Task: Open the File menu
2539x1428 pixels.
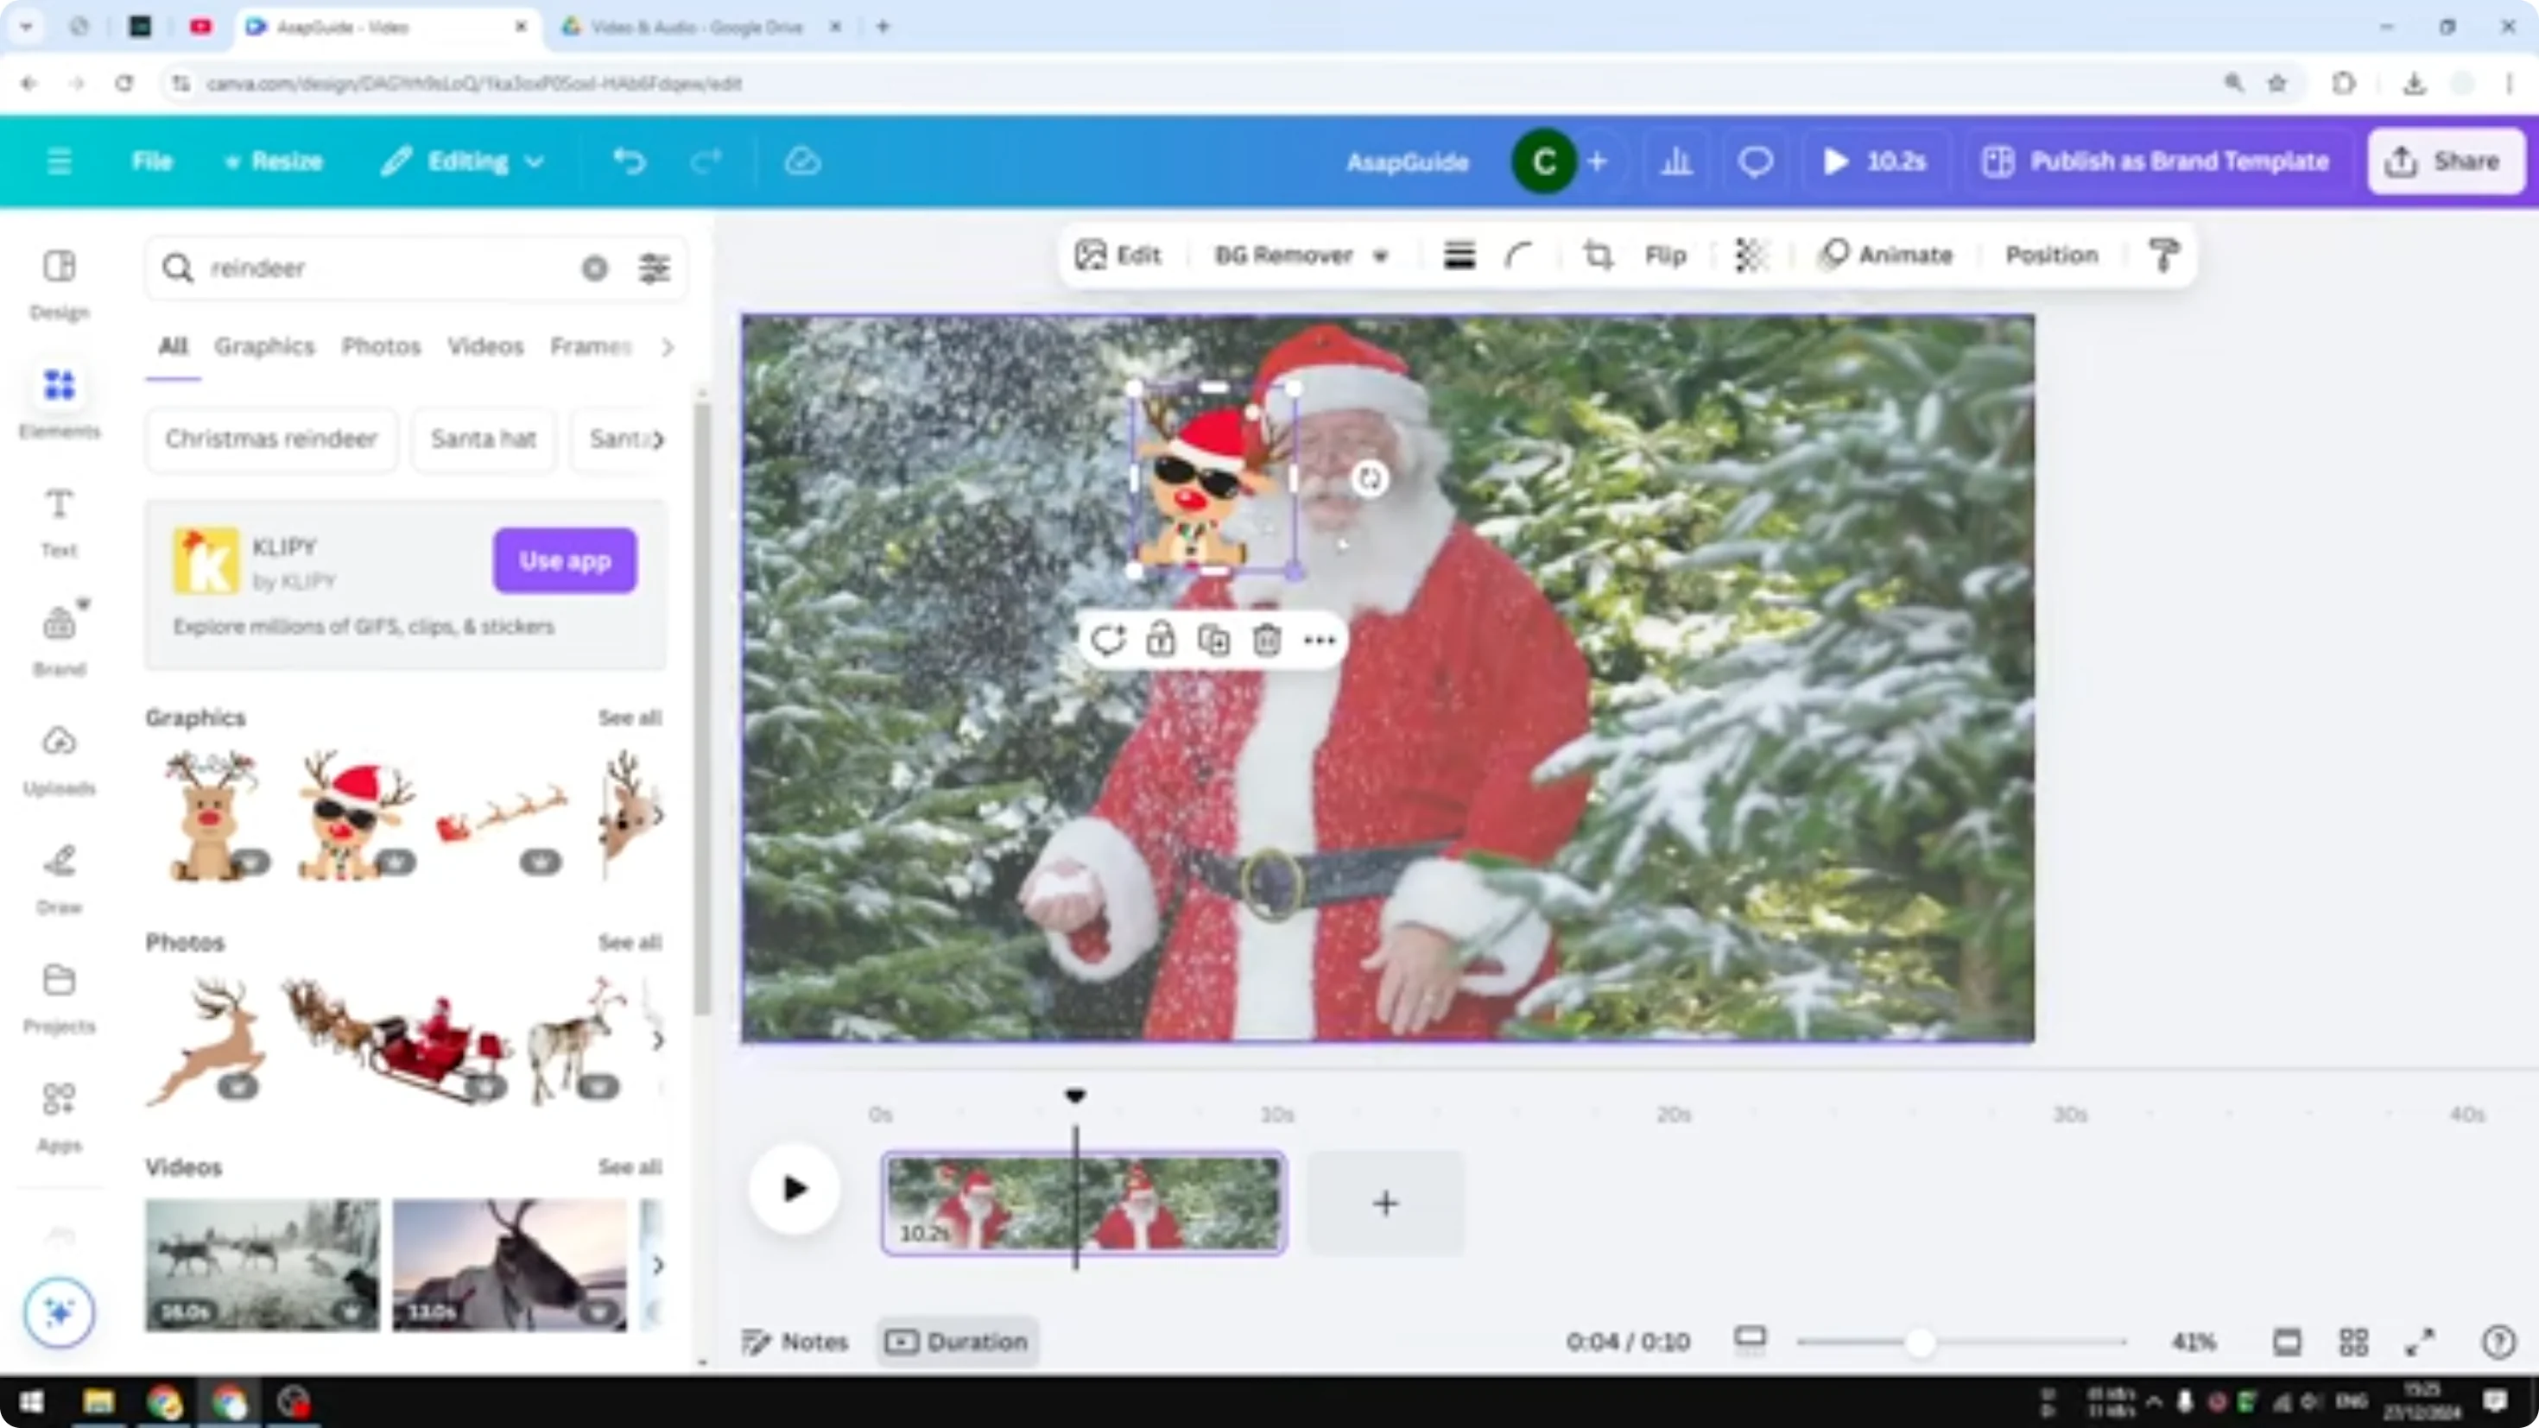Action: point(153,161)
